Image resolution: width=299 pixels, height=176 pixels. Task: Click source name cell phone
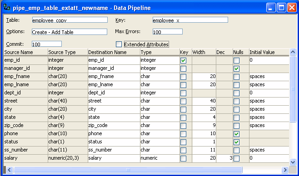pos(25,134)
